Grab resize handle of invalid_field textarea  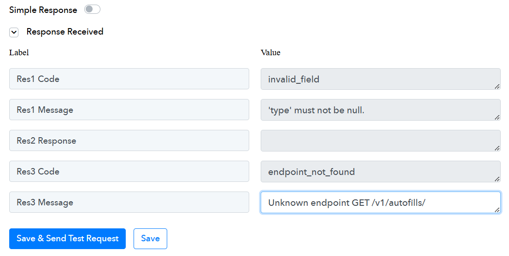coord(497,86)
